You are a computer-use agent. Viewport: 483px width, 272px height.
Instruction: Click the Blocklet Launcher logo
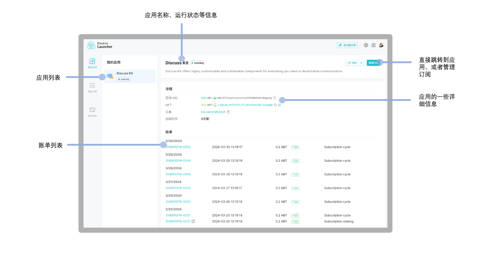[100, 45]
